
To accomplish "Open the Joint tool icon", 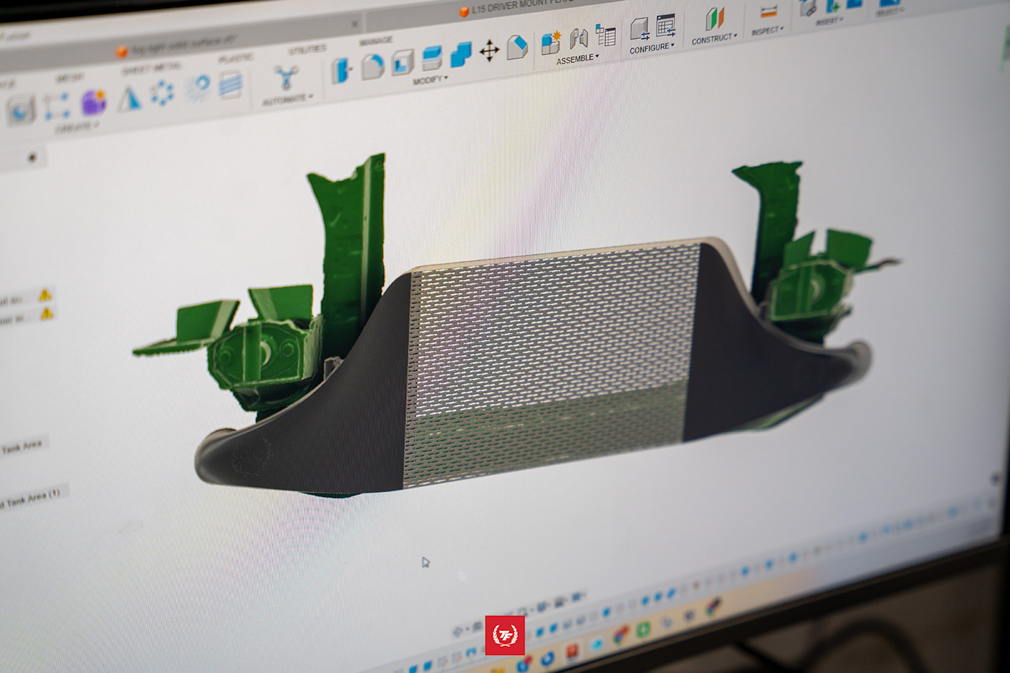I will 579,39.
